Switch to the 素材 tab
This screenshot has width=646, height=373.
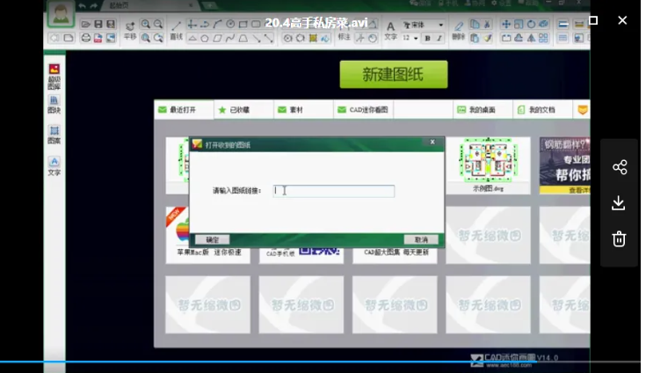click(x=303, y=110)
